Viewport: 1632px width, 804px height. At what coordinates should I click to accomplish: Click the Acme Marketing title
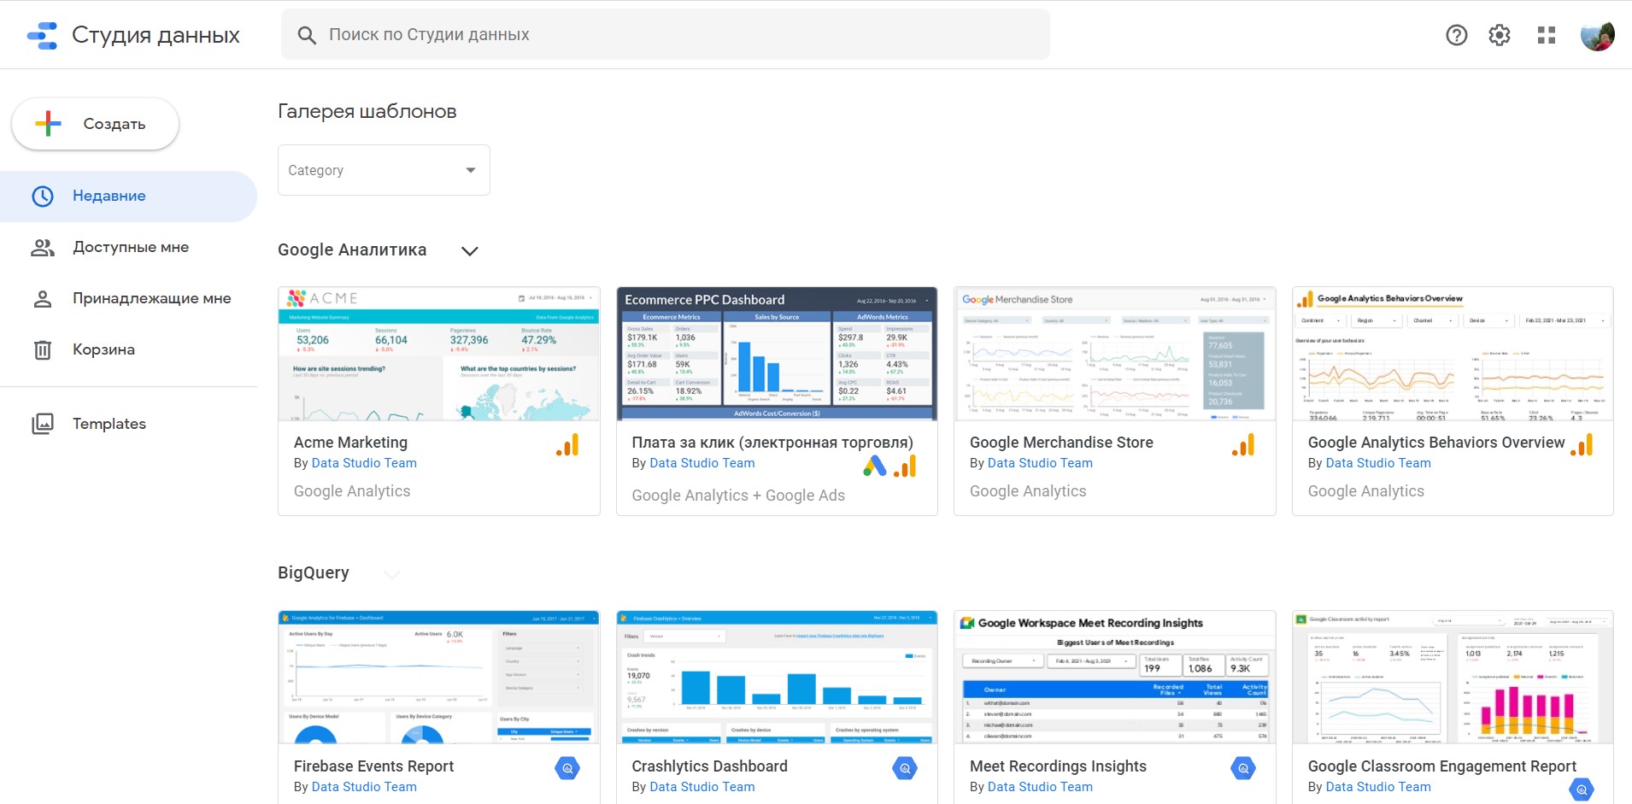point(350,443)
